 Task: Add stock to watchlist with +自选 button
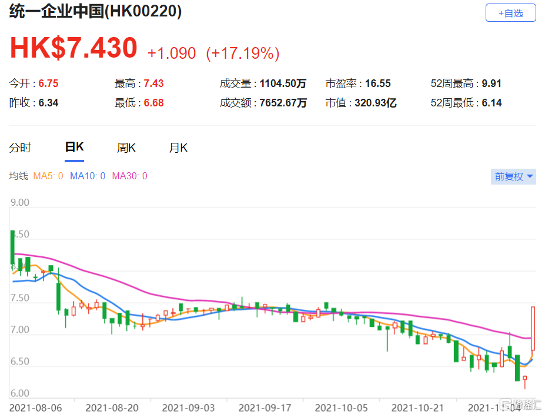(510, 13)
